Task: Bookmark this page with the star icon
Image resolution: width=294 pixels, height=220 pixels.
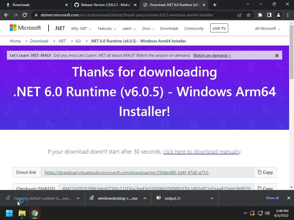Action: pyautogui.click(x=249, y=15)
